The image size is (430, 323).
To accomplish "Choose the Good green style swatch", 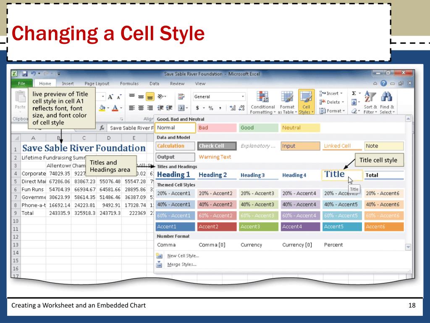I will click(x=259, y=128).
